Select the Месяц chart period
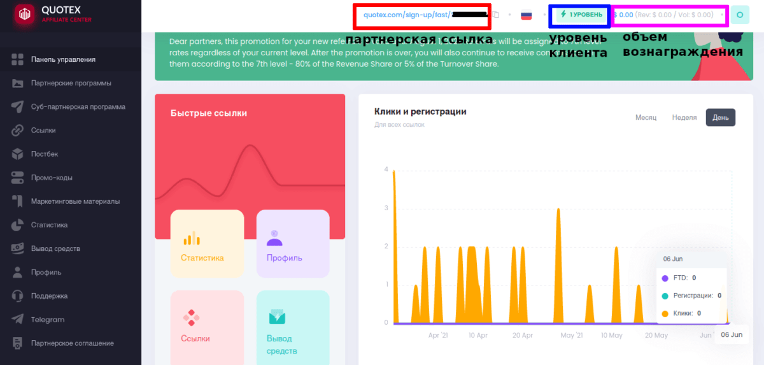Image resolution: width=764 pixels, height=365 pixels. pos(646,118)
